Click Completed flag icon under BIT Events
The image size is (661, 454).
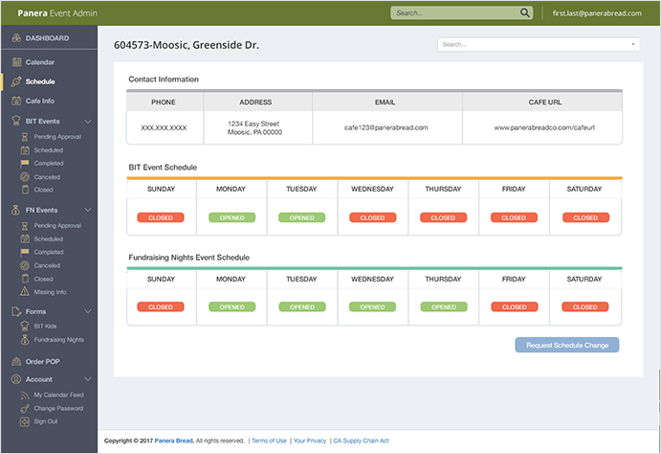pyautogui.click(x=25, y=163)
